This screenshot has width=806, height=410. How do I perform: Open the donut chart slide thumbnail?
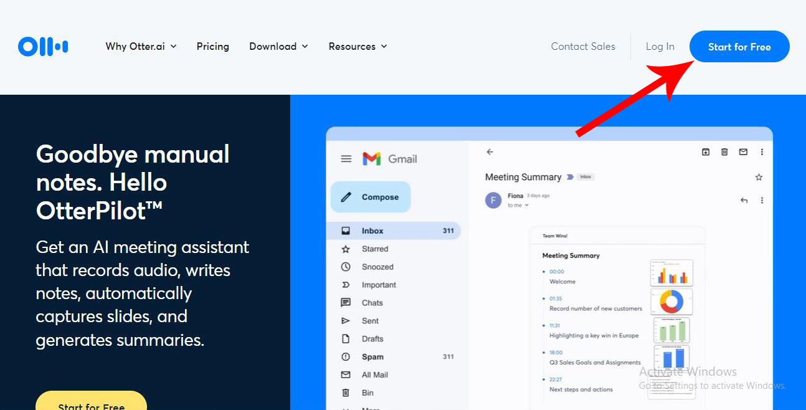click(671, 302)
